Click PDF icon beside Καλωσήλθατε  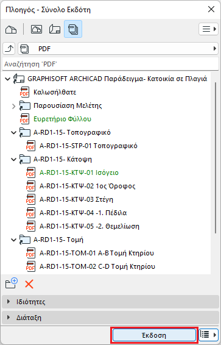[24, 92]
